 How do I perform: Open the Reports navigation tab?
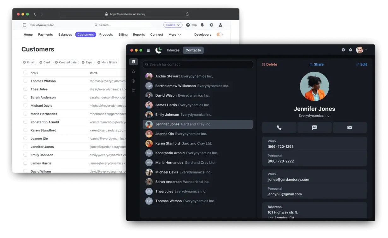click(x=139, y=34)
